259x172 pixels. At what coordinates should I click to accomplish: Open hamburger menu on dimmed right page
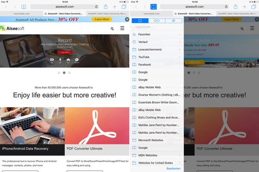tap(252, 28)
